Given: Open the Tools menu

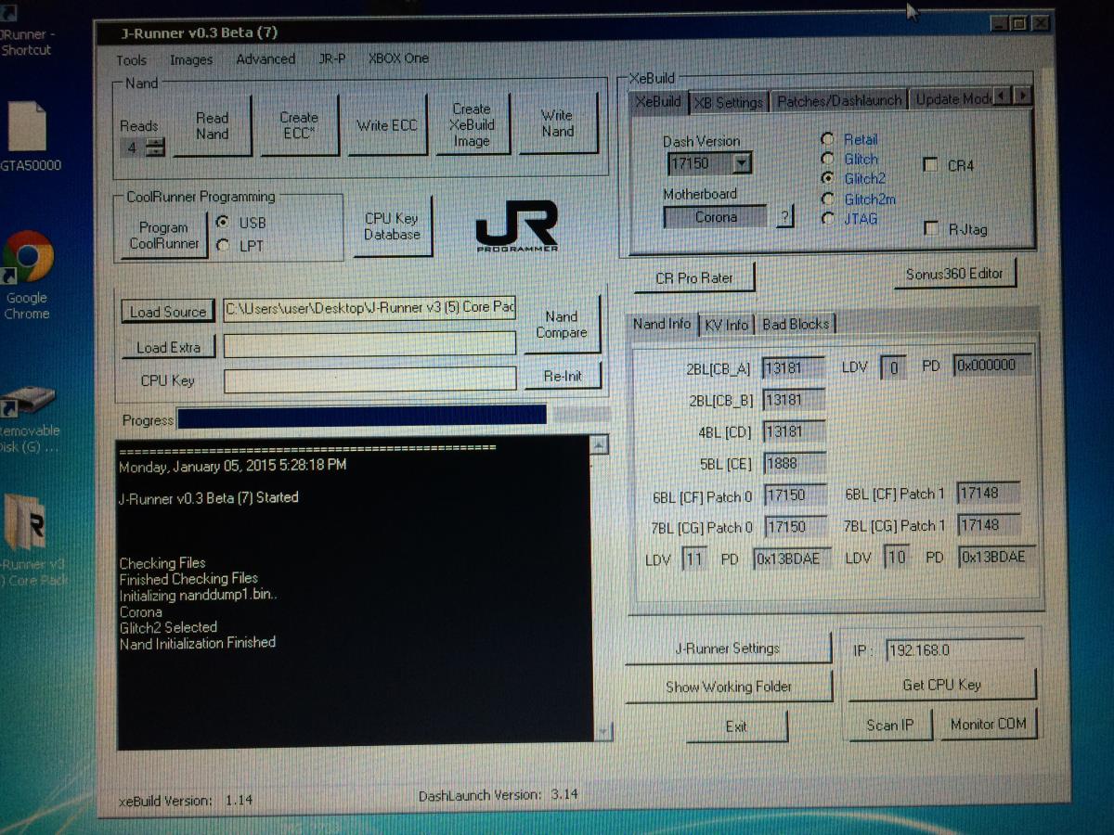Looking at the screenshot, I should [131, 59].
